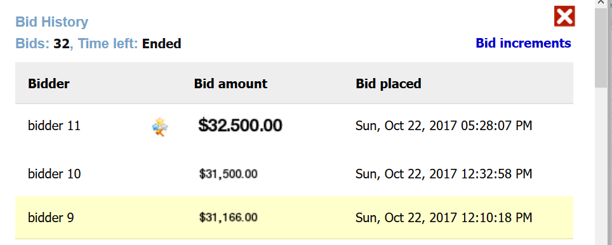Image resolution: width=612 pixels, height=245 pixels.
Task: Click the $32,500.00 winning bid amount
Action: tap(240, 126)
